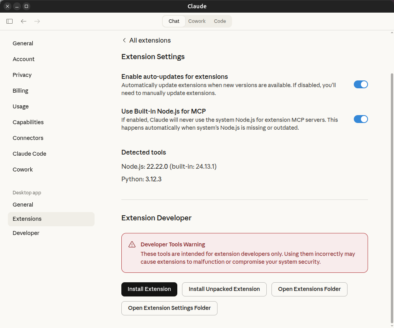Switch to the Cowork tab
394x328 pixels.
[197, 21]
